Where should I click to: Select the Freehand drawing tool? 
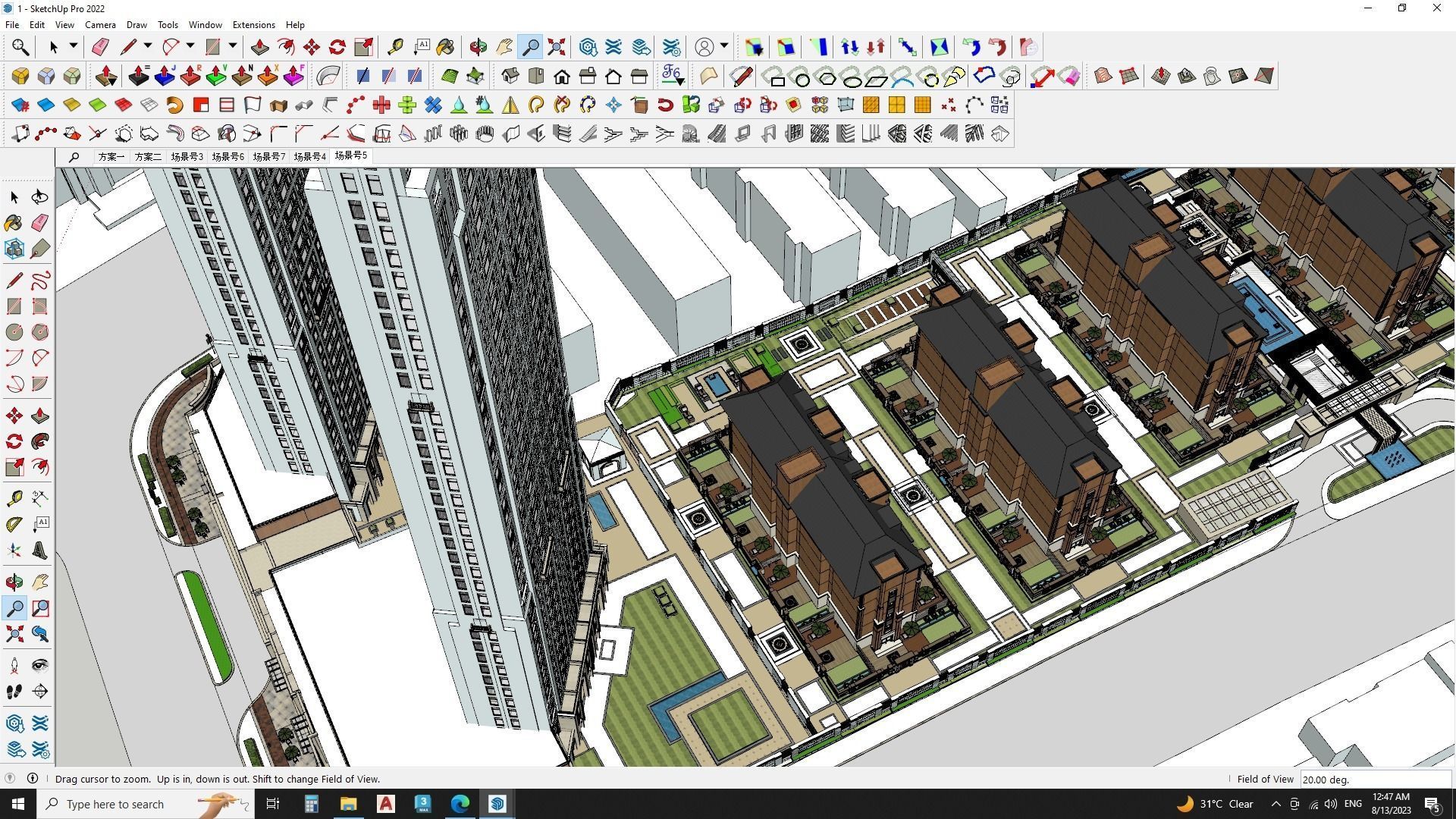(39, 281)
